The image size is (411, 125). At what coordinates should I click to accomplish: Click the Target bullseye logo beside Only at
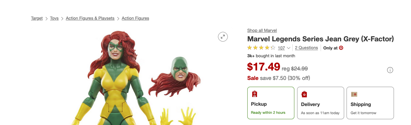point(341,48)
